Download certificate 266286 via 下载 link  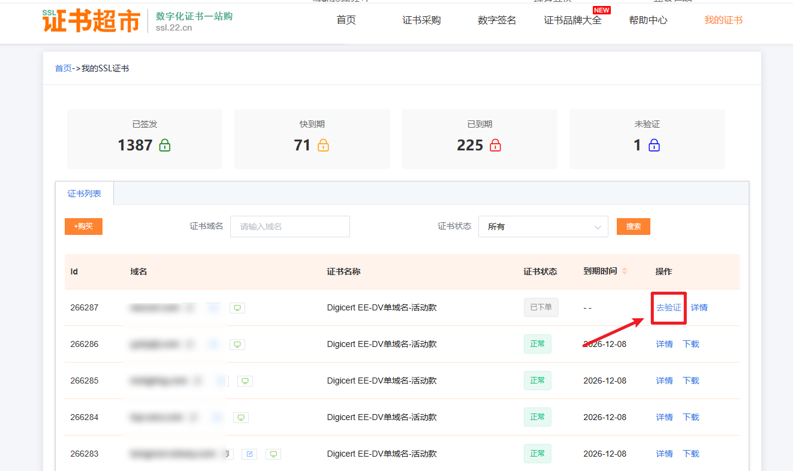pos(691,345)
